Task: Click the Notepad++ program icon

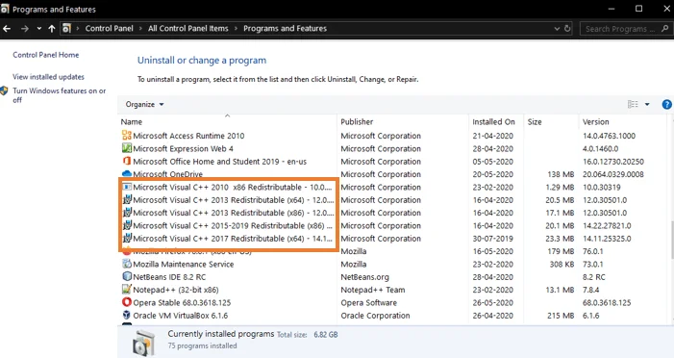Action: pos(127,289)
